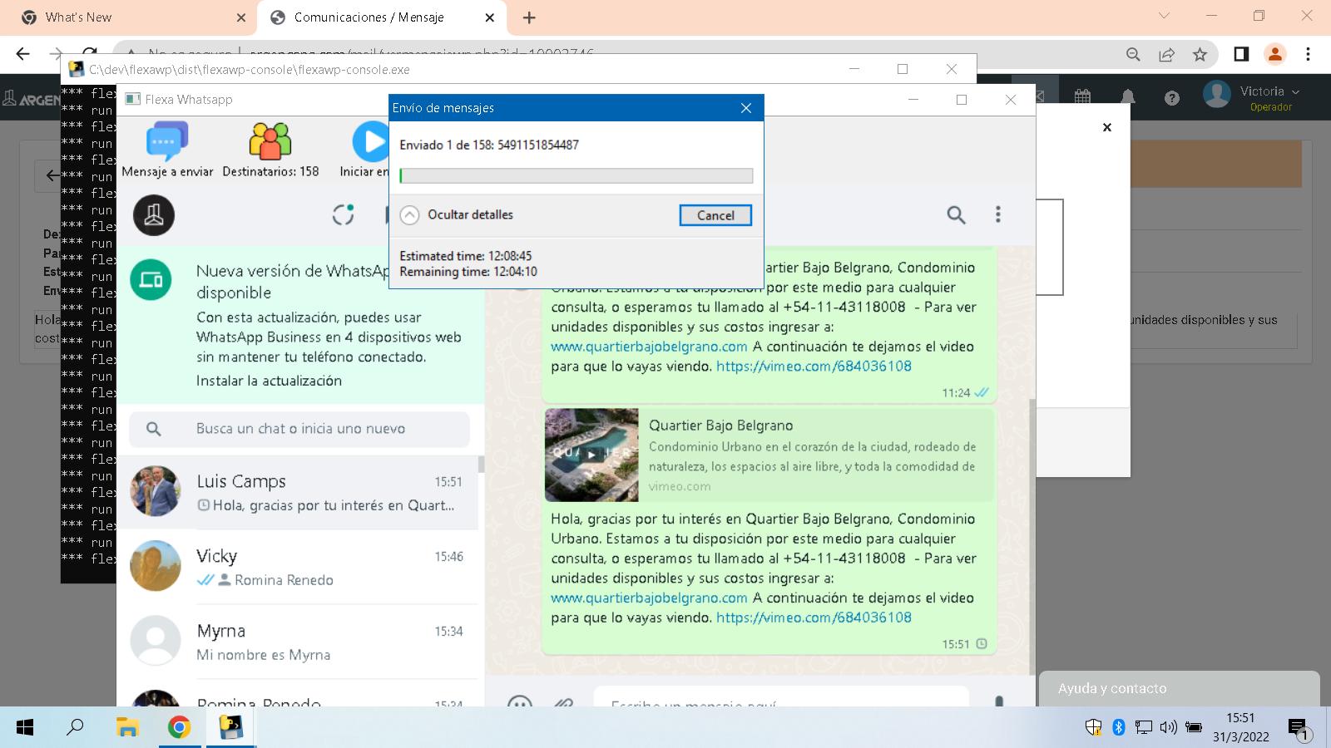Click the sending progress bar
1331x748 pixels.
pyautogui.click(x=576, y=175)
